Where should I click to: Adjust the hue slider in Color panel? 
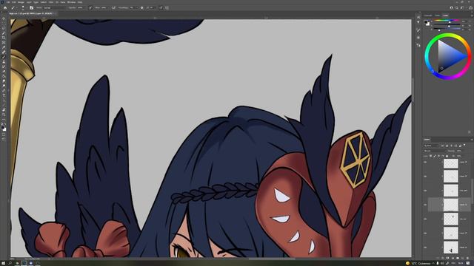(447, 20)
